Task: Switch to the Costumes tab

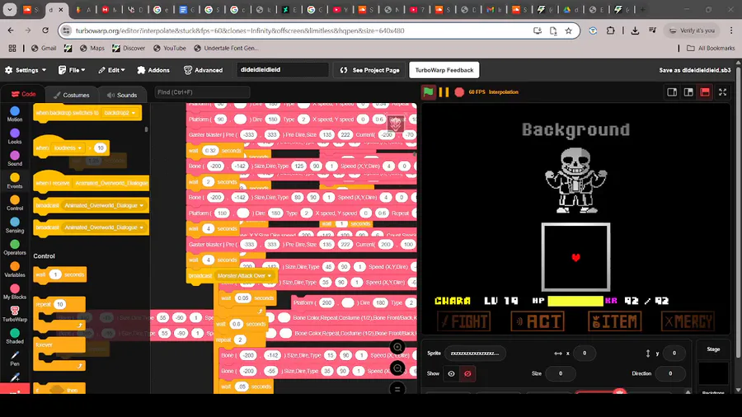Action: coord(72,95)
